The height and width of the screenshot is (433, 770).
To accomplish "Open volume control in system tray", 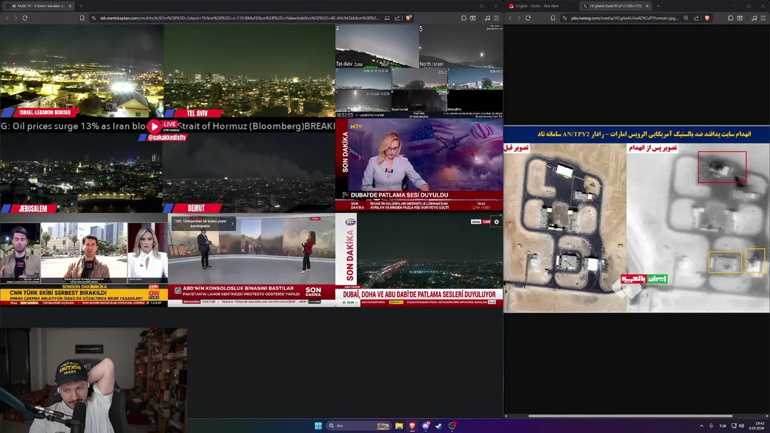I will coord(741,426).
